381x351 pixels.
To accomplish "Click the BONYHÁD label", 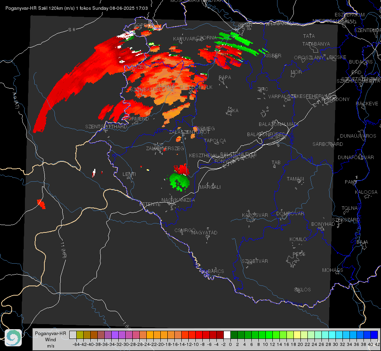I will tap(323, 224).
